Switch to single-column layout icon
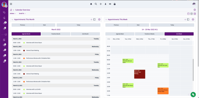Screen dimensions: 199x98 tap(188, 14)
